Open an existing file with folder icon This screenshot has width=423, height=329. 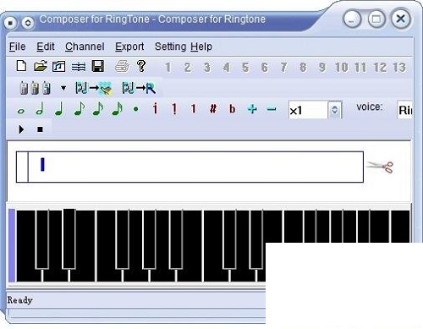point(41,66)
